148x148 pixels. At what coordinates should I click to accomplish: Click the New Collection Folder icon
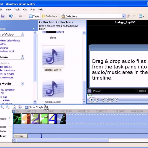(x=133, y=16)
